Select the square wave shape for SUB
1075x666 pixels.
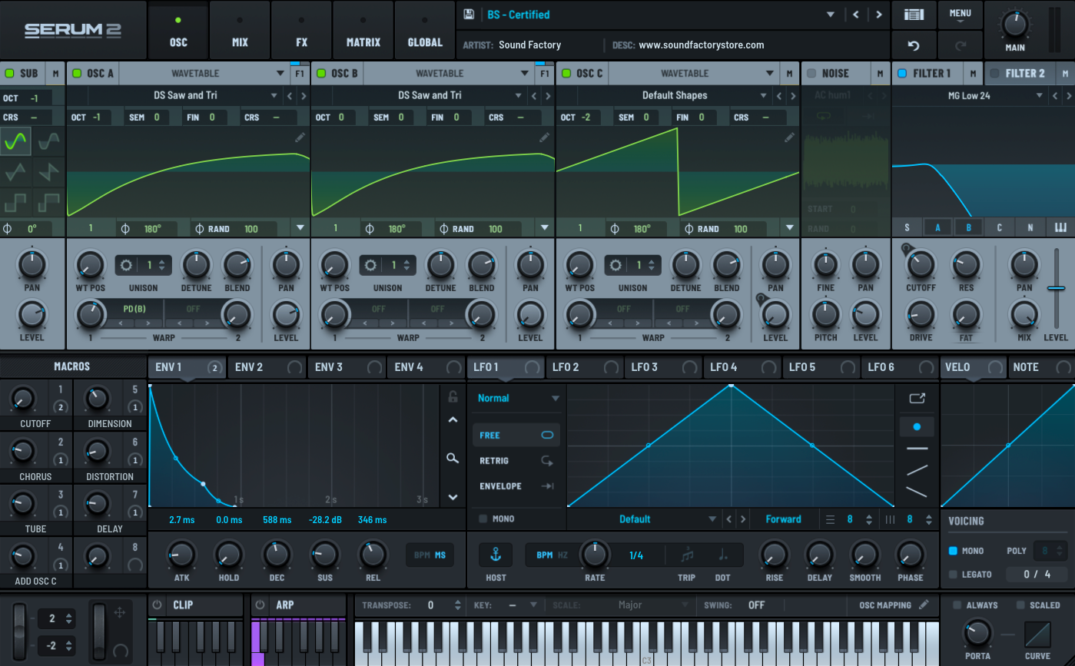point(15,204)
